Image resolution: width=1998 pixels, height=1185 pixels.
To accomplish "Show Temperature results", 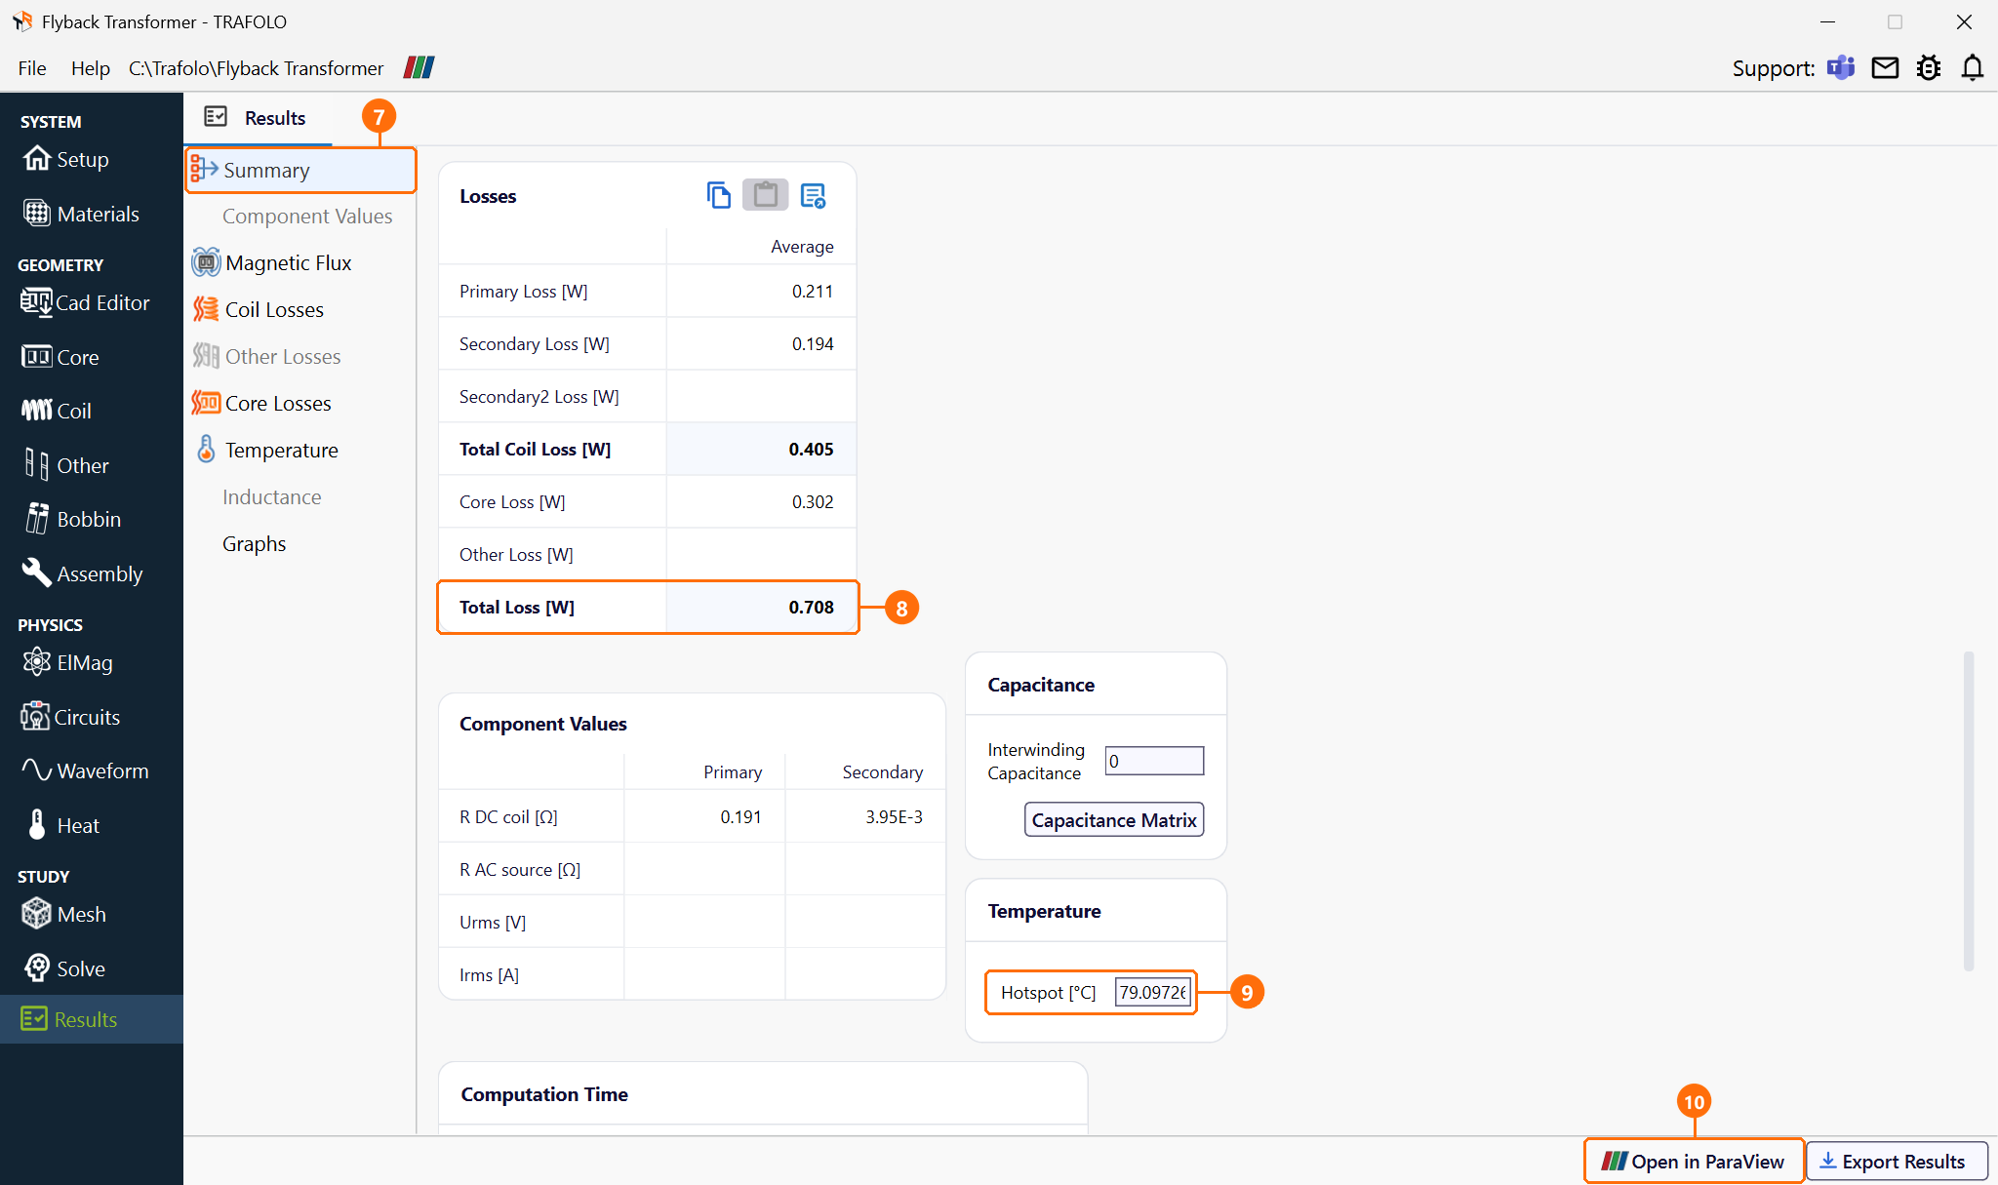I will [265, 450].
